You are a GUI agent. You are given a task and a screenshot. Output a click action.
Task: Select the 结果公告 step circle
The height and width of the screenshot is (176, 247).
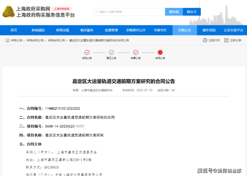tap(136, 52)
